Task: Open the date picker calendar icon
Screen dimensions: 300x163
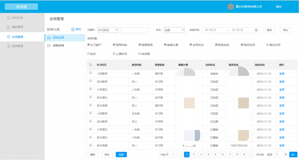Action: [256, 30]
